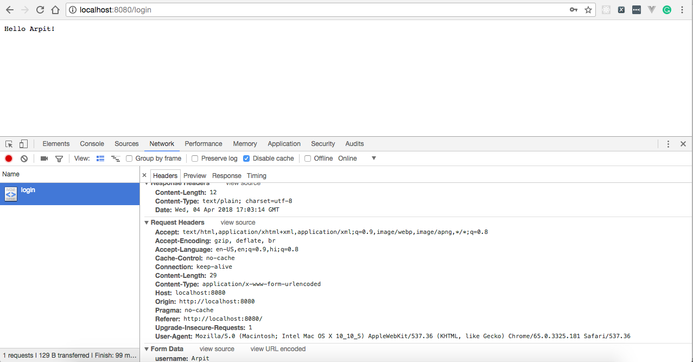This screenshot has height=362, width=693.
Task: Uncheck the Disable cache checkbox
Action: [x=246, y=158]
